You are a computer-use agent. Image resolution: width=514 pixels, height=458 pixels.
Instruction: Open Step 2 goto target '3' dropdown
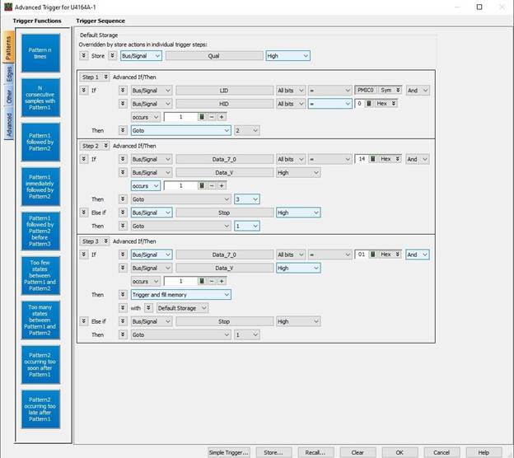247,199
